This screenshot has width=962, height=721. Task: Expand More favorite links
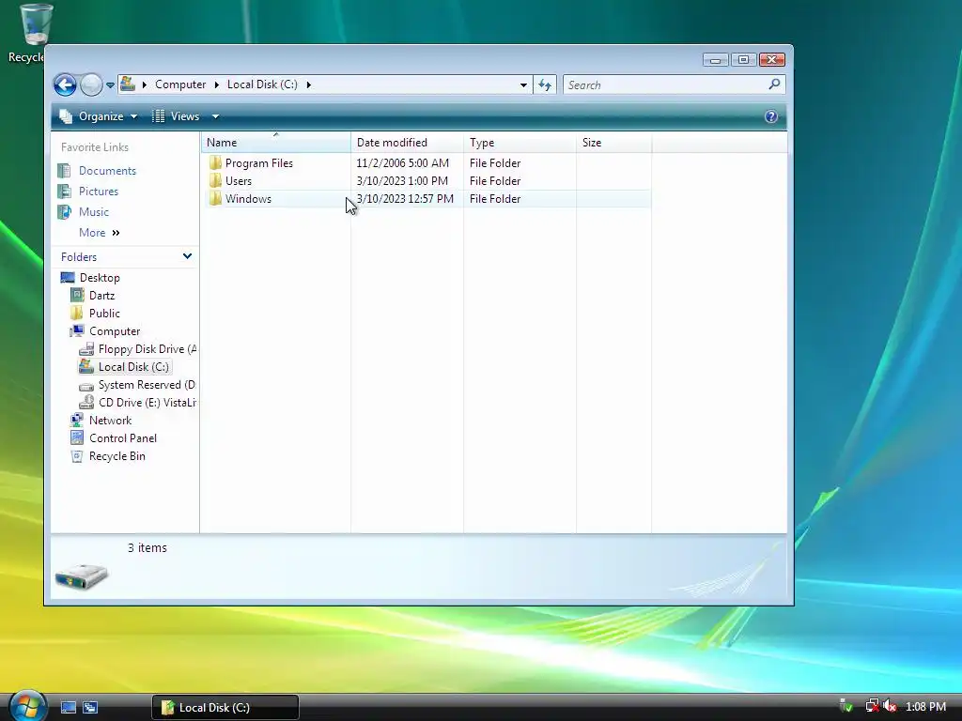[100, 233]
